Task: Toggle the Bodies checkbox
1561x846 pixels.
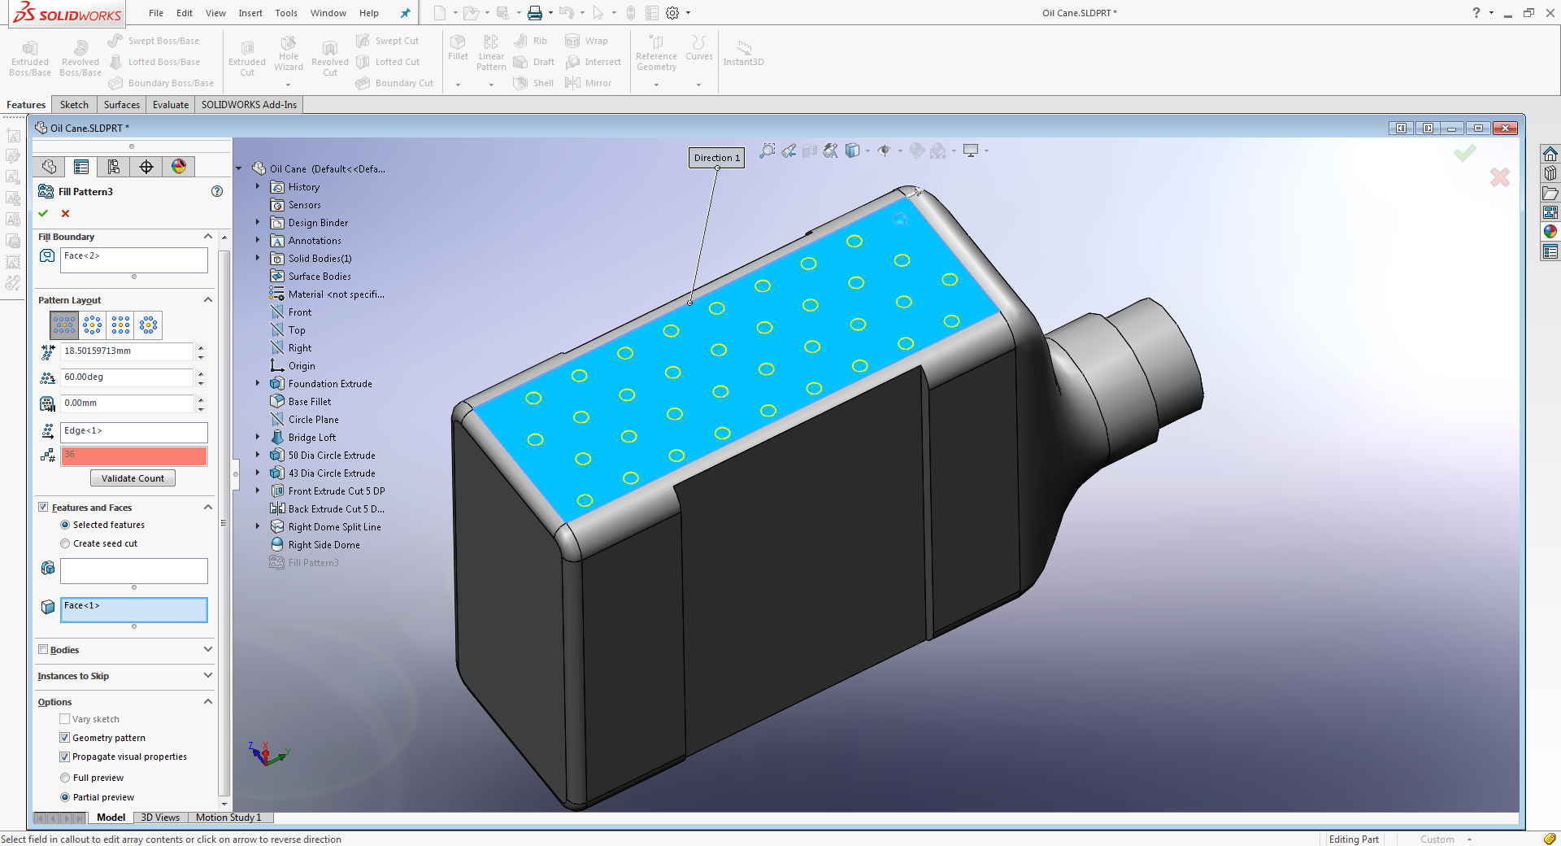Action: pos(43,649)
